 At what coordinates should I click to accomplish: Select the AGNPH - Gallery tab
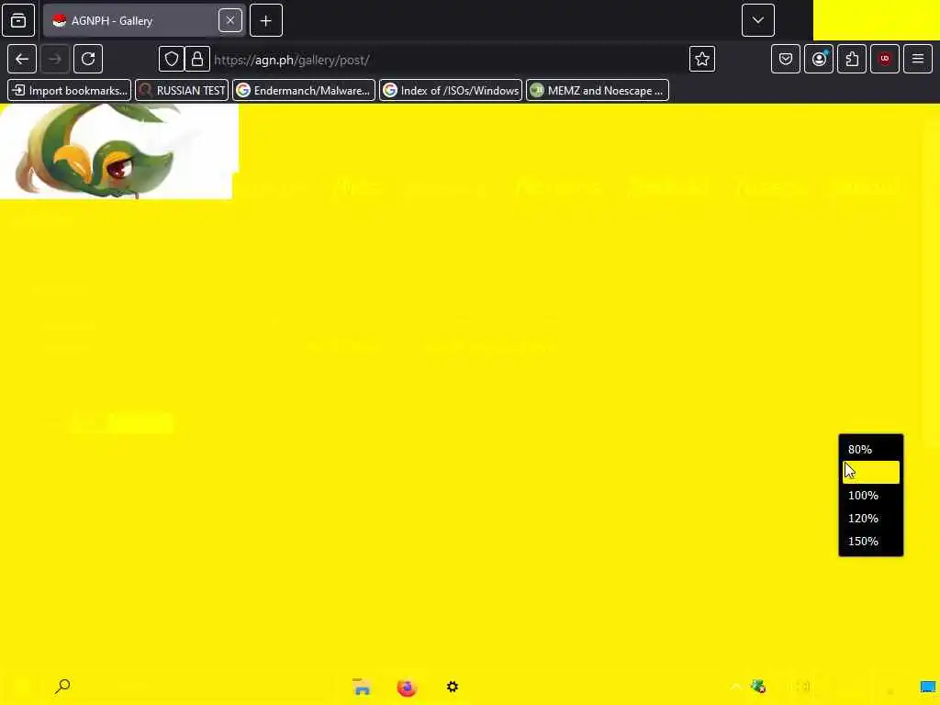pyautogui.click(x=144, y=20)
